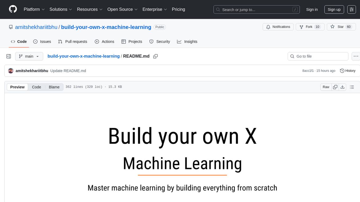
Task: Expand the Platform menu
Action: click(x=34, y=9)
